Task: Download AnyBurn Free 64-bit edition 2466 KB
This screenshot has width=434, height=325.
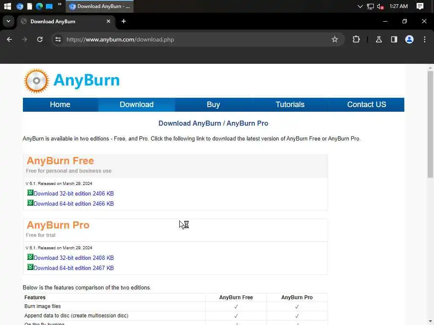Action: [74, 204]
